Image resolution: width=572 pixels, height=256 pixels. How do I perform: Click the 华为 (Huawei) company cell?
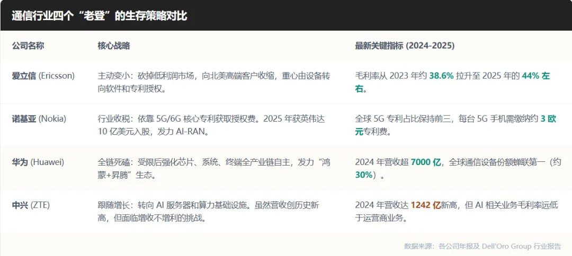click(x=38, y=162)
